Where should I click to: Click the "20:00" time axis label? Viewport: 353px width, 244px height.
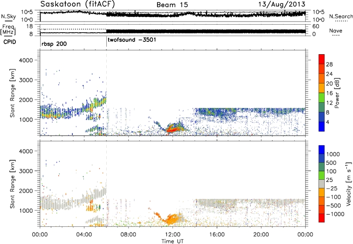pyautogui.click(x=261, y=235)
